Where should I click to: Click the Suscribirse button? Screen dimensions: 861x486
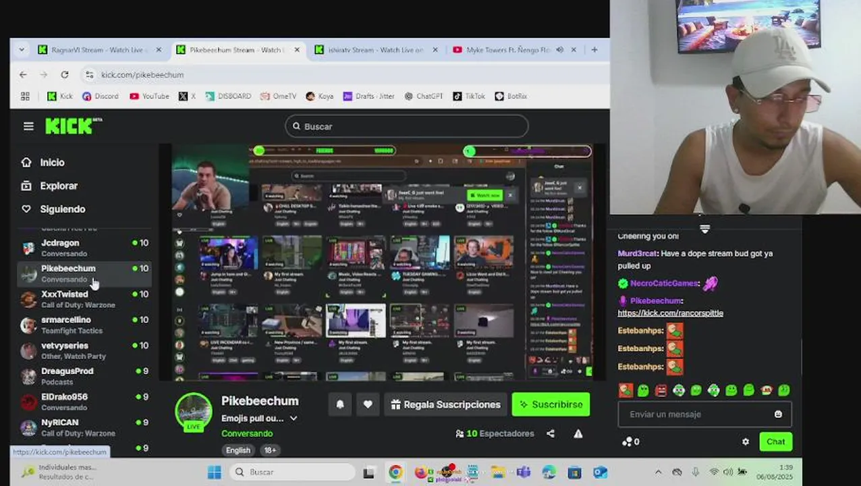click(551, 404)
